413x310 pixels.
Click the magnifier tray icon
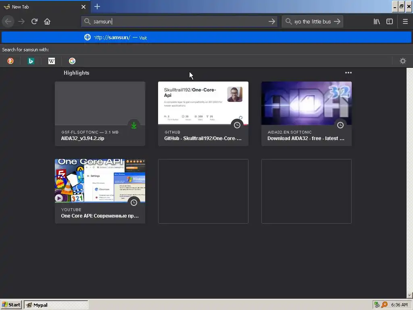point(384,305)
